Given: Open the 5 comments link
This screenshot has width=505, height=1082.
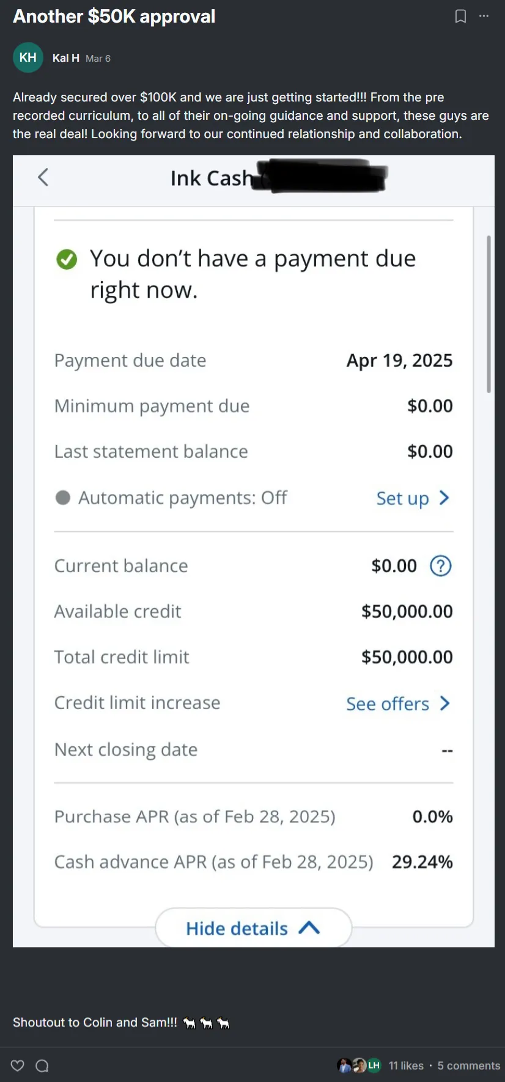Looking at the screenshot, I should pos(468,1065).
